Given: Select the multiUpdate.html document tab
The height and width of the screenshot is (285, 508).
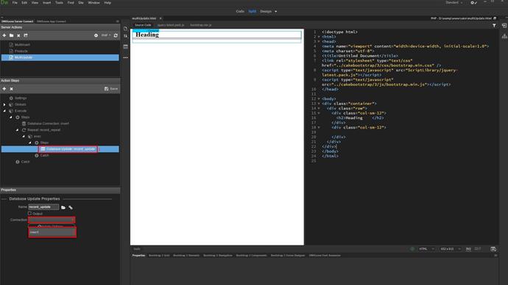Looking at the screenshot, I should pyautogui.click(x=144, y=18).
